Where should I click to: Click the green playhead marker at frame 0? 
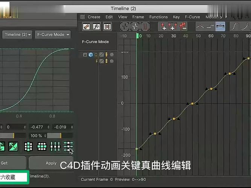[x=137, y=36]
